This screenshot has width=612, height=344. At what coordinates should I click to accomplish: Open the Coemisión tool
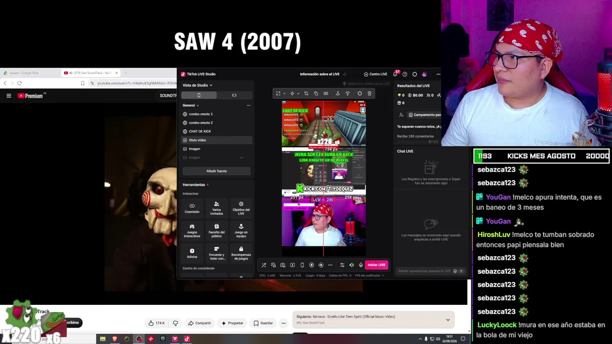(192, 208)
